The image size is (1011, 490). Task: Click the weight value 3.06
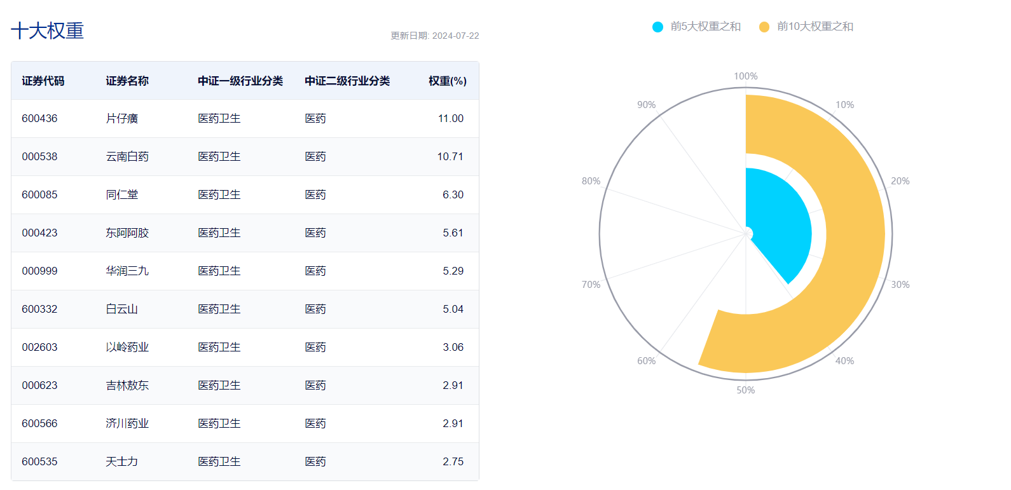pyautogui.click(x=453, y=347)
